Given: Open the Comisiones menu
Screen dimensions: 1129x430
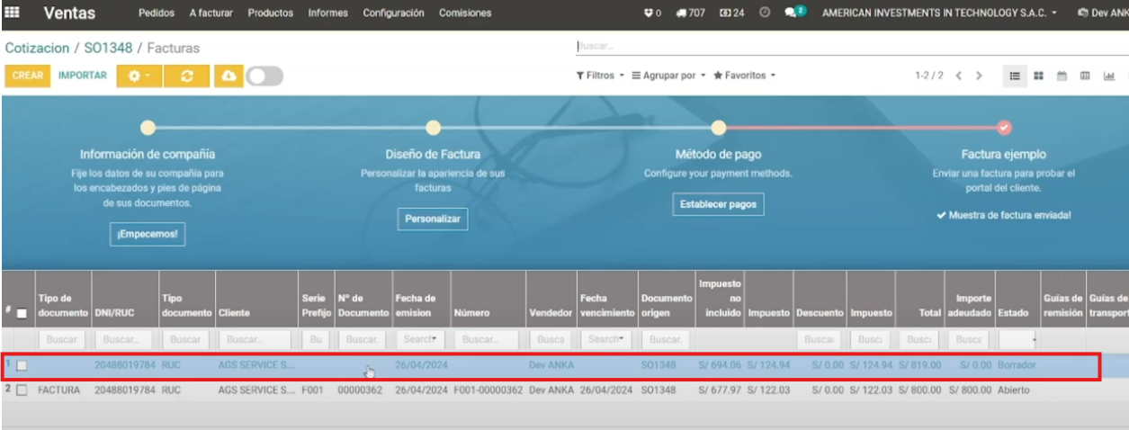Looking at the screenshot, I should 465,13.
